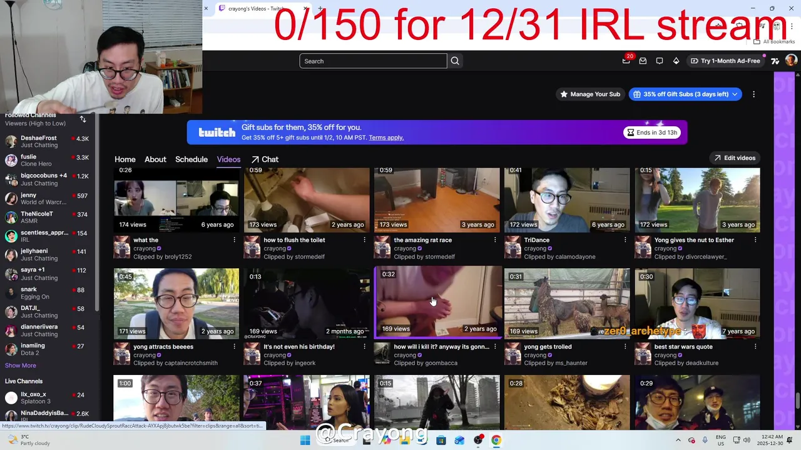Open the mail inbox icon
This screenshot has height=450, width=801.
pyautogui.click(x=643, y=61)
